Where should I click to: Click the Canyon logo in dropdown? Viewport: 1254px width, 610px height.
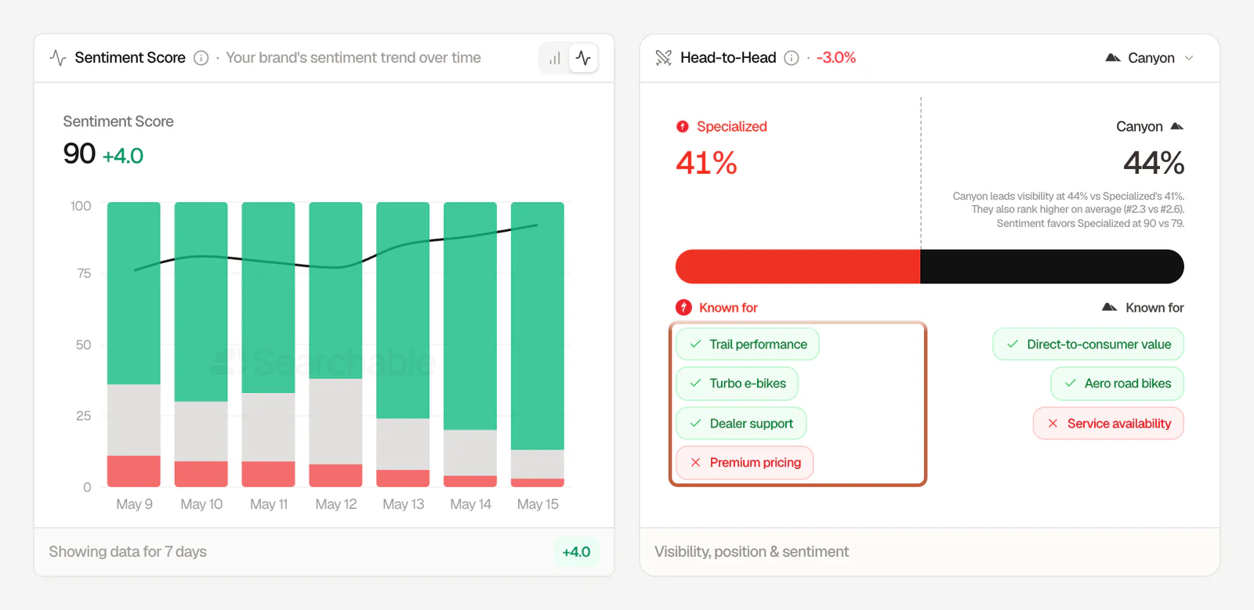(1112, 58)
